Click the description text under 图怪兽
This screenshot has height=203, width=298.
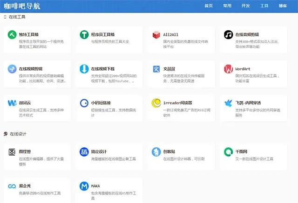pos(41,162)
